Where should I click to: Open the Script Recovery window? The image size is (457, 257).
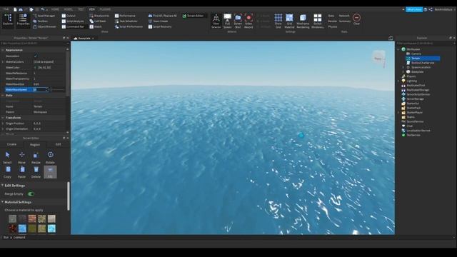160,26
